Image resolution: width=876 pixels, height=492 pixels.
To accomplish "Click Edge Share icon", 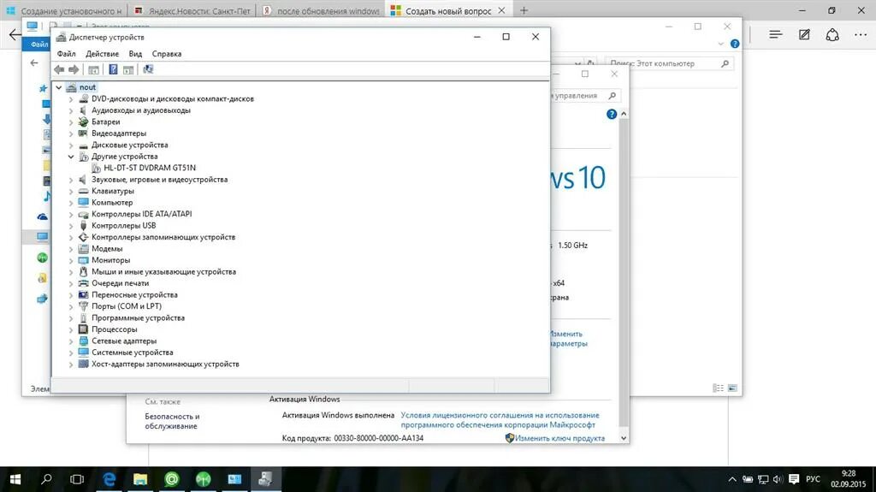I will click(832, 35).
